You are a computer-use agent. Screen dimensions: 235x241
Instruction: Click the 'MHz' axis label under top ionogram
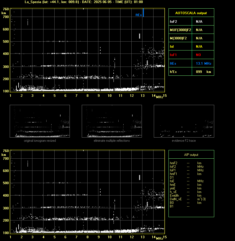click(x=159, y=97)
